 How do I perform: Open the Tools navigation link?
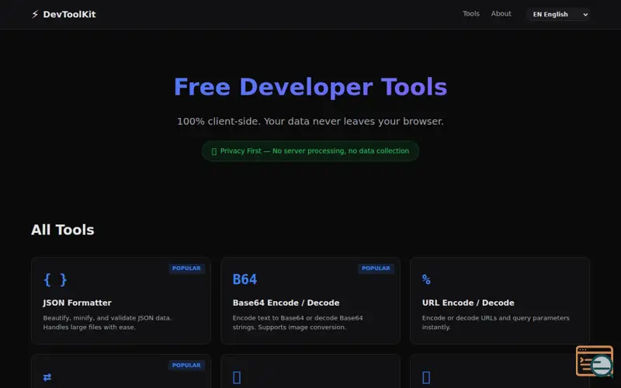471,14
